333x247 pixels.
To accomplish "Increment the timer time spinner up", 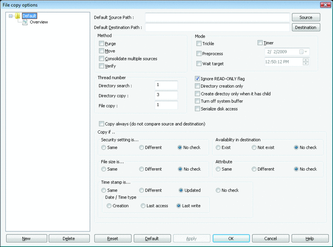I will pos(305,60).
